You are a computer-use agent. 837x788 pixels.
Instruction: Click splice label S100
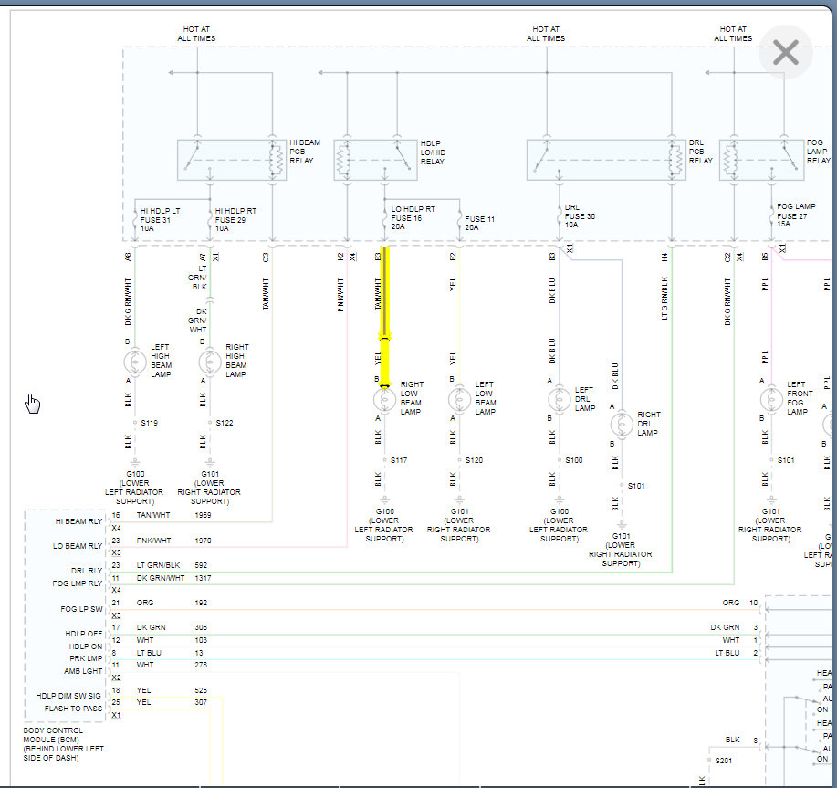574,459
